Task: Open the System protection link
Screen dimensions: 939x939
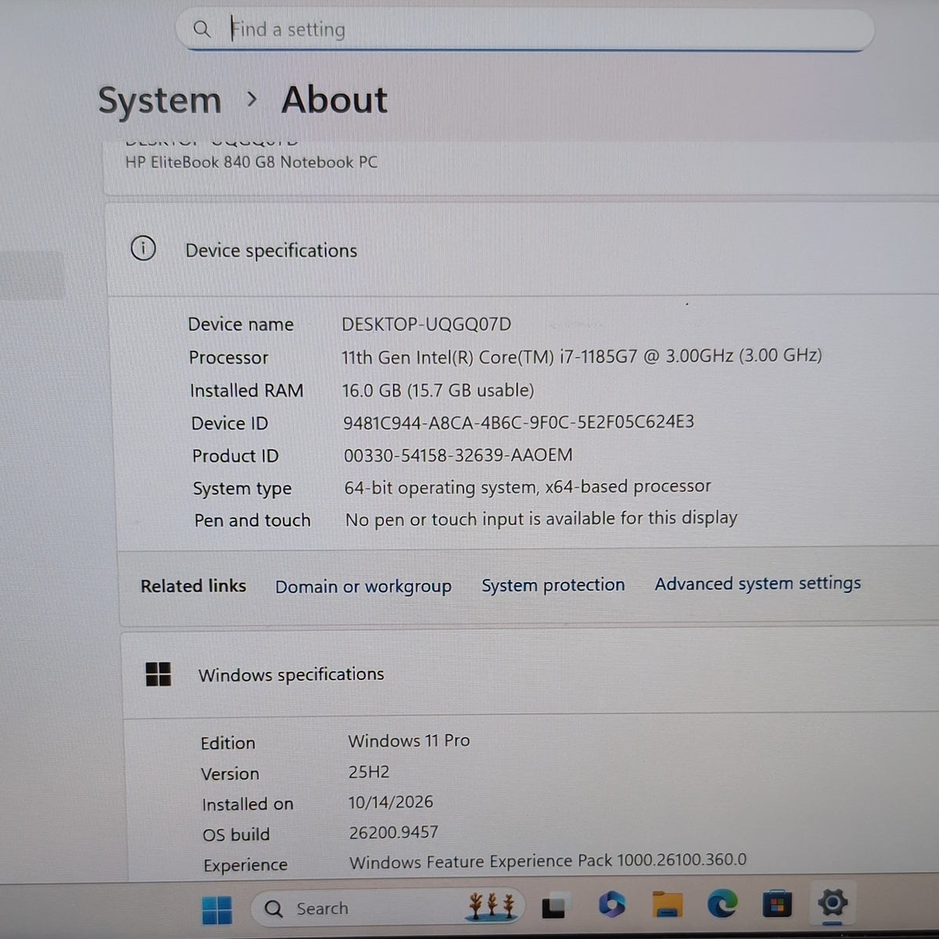Action: [553, 585]
